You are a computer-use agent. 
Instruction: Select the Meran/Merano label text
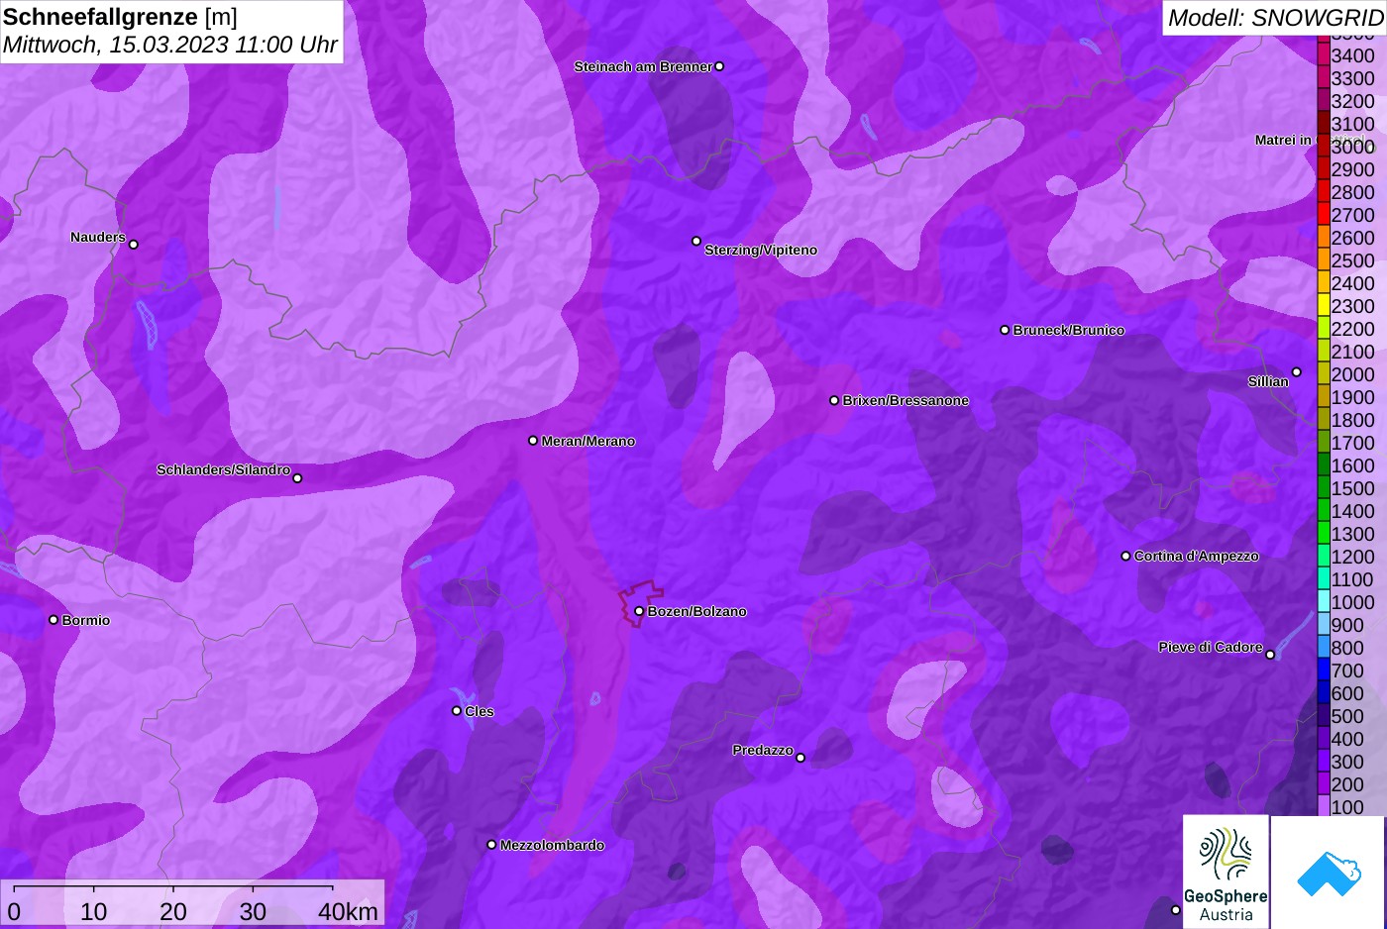coord(588,441)
